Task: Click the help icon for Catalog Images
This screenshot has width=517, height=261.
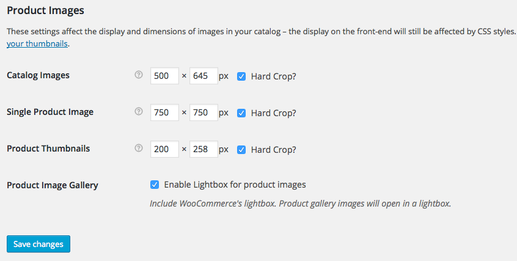Action: [x=138, y=75]
